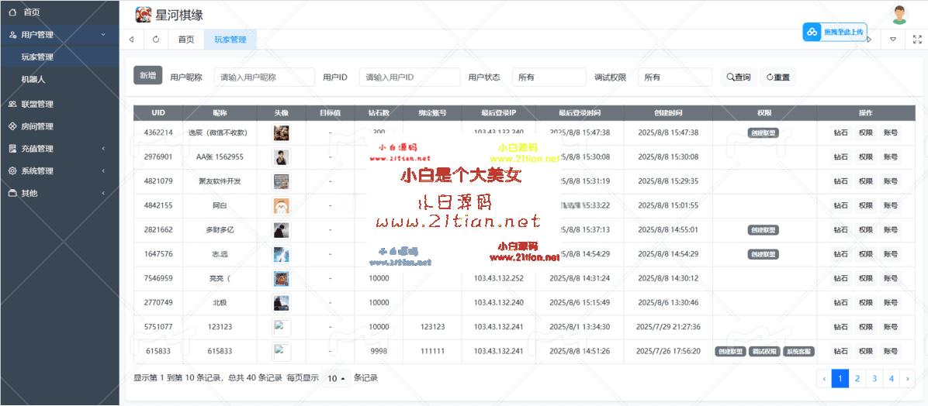Click the left-scroll tab arrow icon

[x=131, y=39]
